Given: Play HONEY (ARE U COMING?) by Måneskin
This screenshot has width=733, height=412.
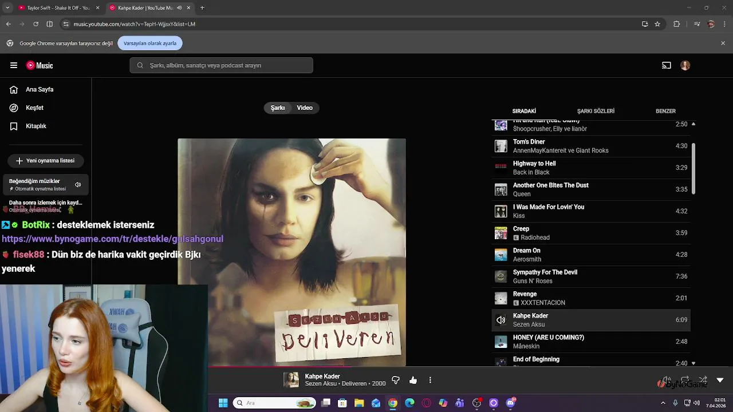Looking at the screenshot, I should (x=591, y=342).
